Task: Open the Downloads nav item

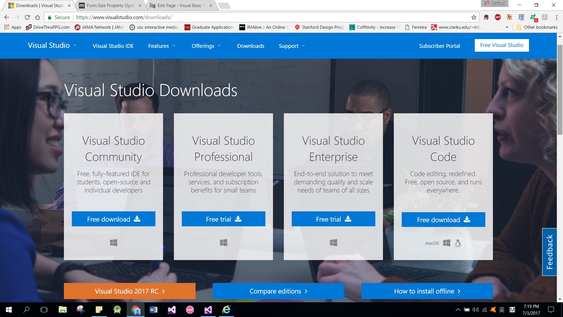Action: point(251,46)
